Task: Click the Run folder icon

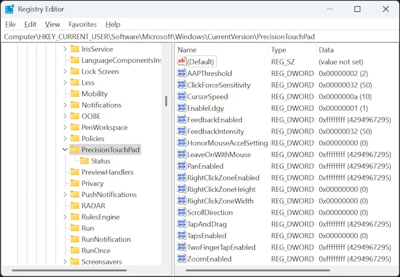Action: 74,228
